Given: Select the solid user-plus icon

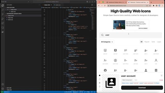Looking at the screenshot, I should [136, 70].
